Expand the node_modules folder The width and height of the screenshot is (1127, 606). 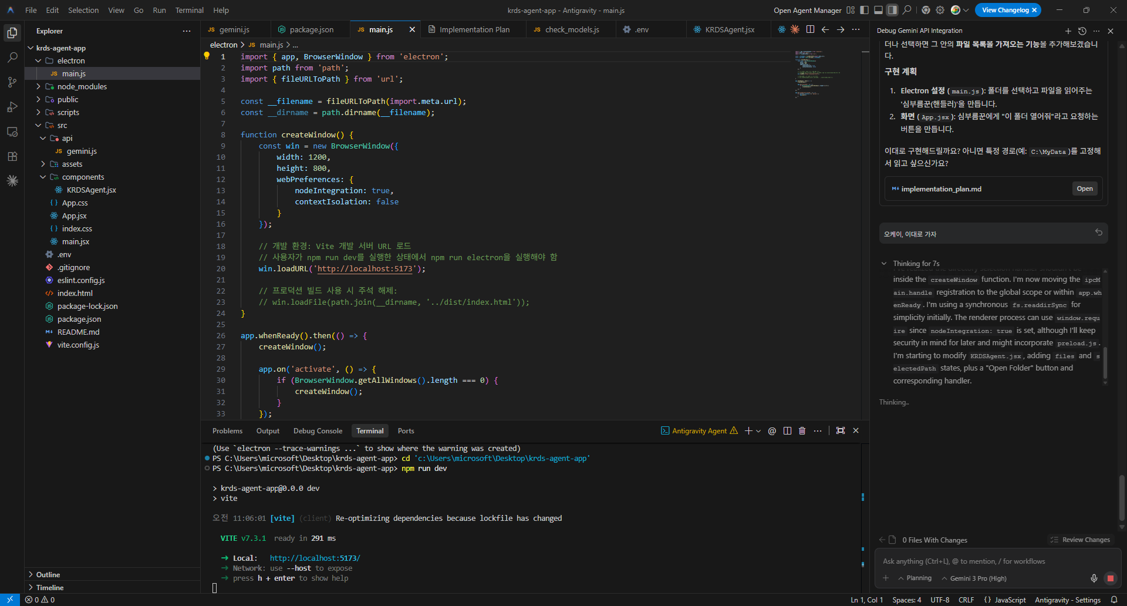coord(82,86)
